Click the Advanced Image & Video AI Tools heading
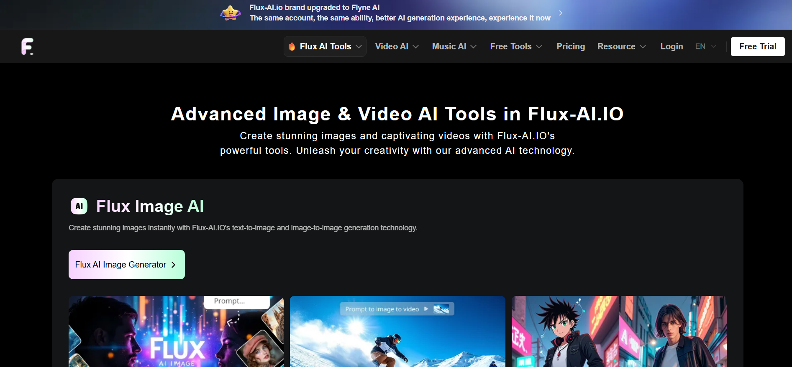Viewport: 792px width, 367px height. (397, 114)
